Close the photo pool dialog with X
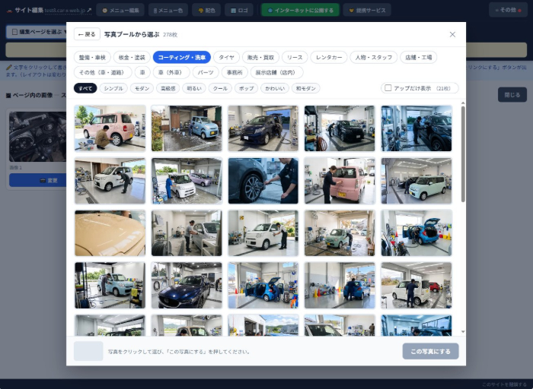This screenshot has width=533, height=389. 452,34
